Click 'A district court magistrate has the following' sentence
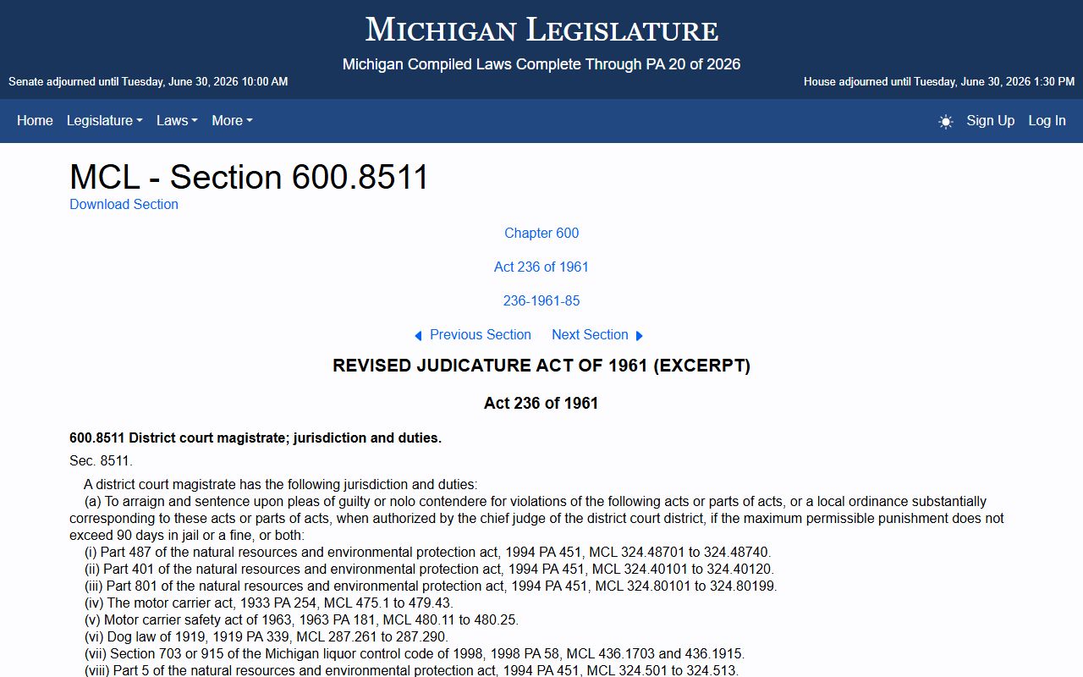 click(x=281, y=485)
